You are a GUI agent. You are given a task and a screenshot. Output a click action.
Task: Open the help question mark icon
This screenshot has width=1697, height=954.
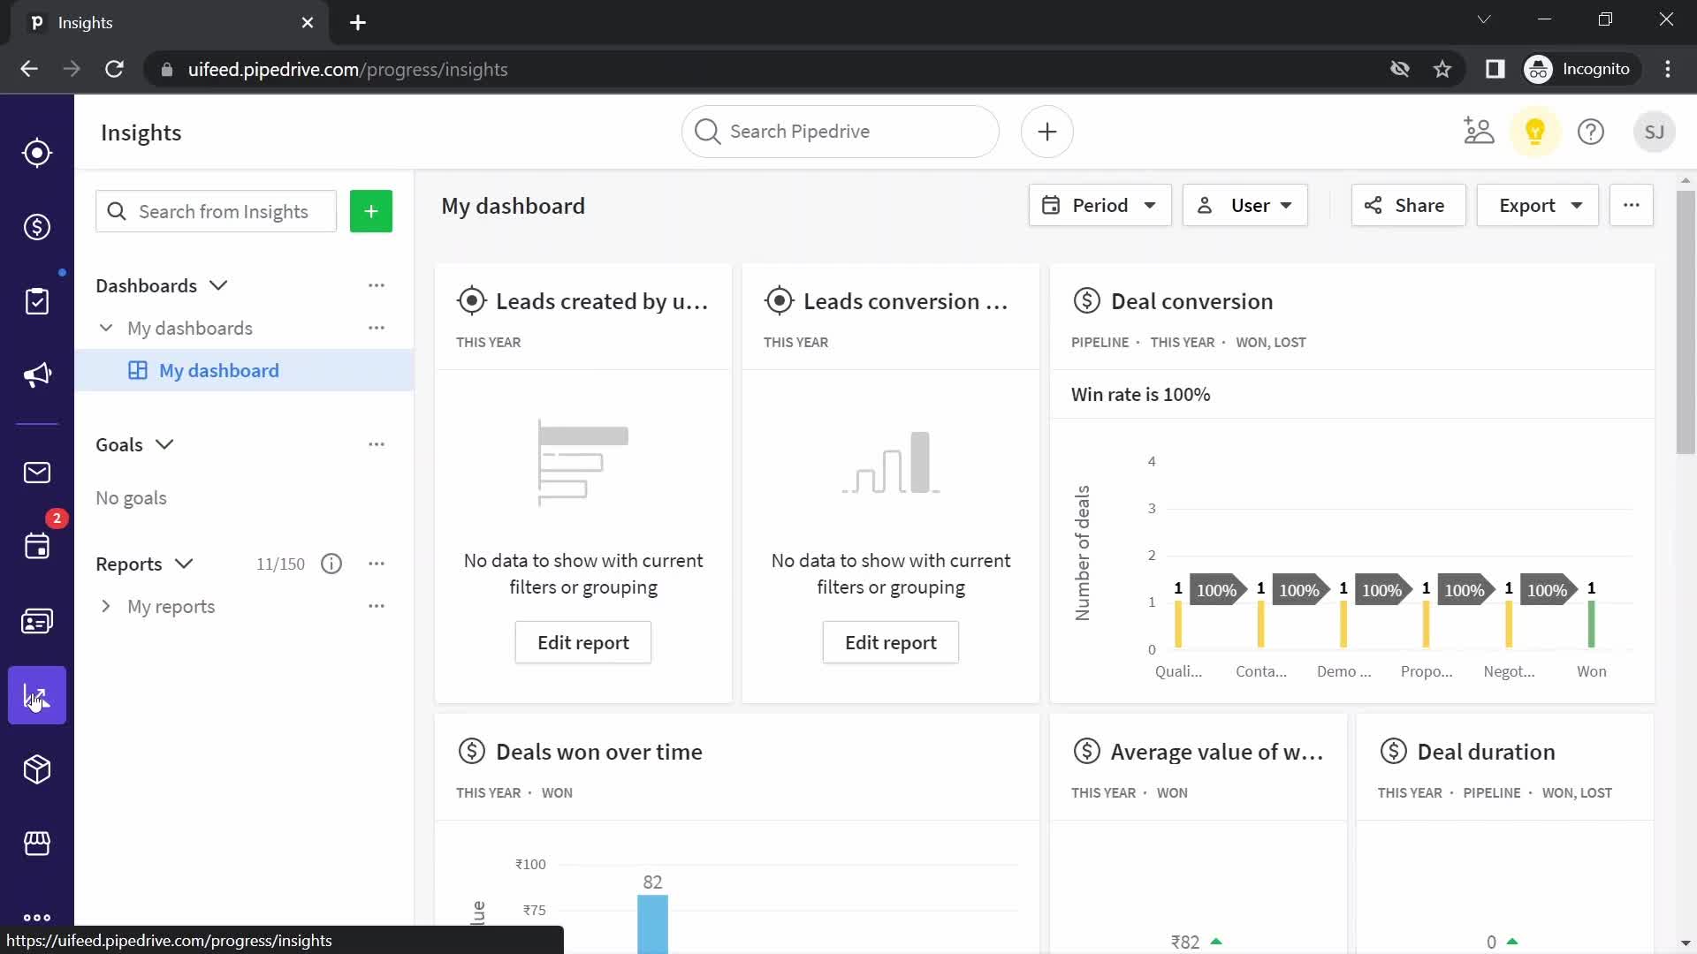(1591, 132)
